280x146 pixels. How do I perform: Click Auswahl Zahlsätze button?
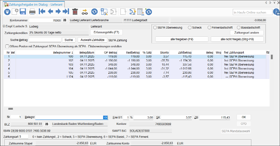(x=92, y=40)
